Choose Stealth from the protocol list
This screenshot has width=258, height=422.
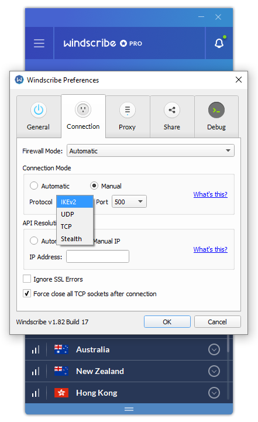75,239
